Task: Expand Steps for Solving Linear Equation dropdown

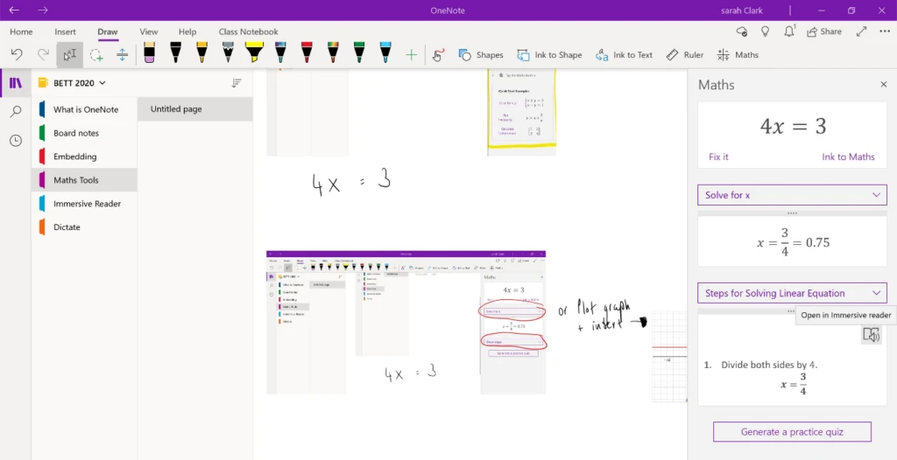Action: coord(792,293)
